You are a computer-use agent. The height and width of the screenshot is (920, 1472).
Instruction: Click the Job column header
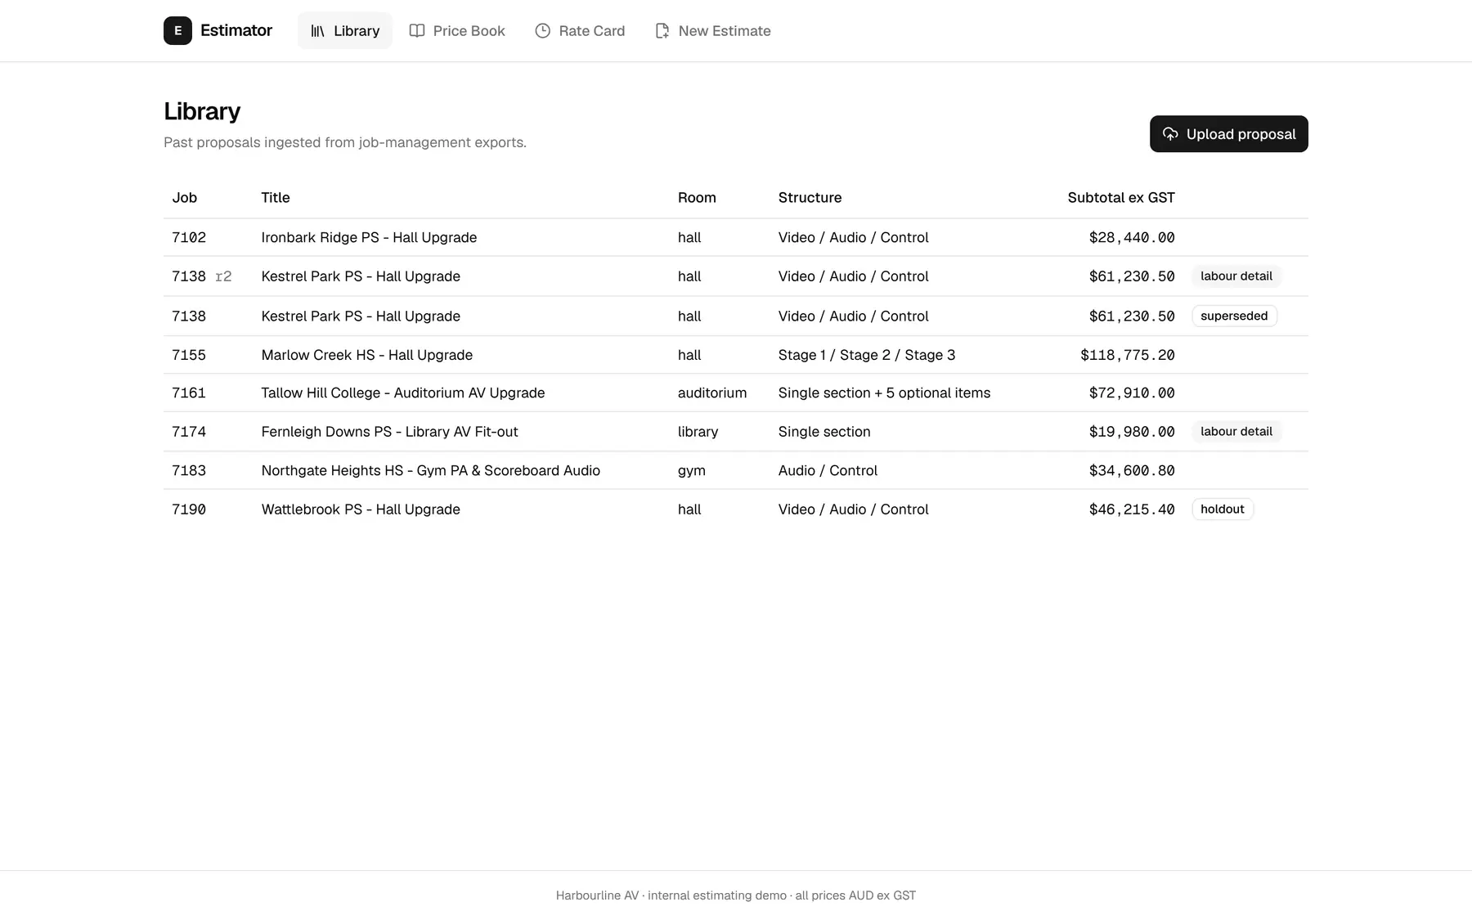pyautogui.click(x=185, y=197)
